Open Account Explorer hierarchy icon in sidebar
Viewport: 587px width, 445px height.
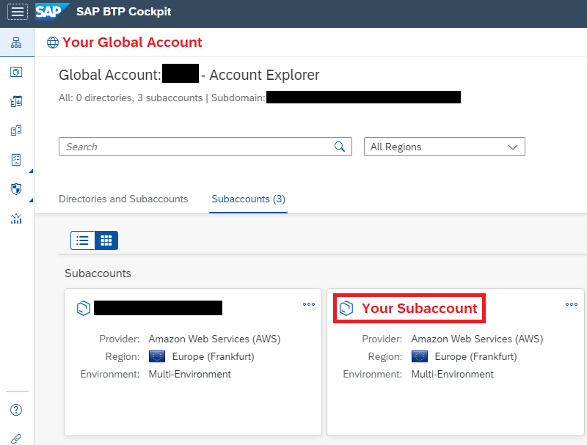point(16,43)
